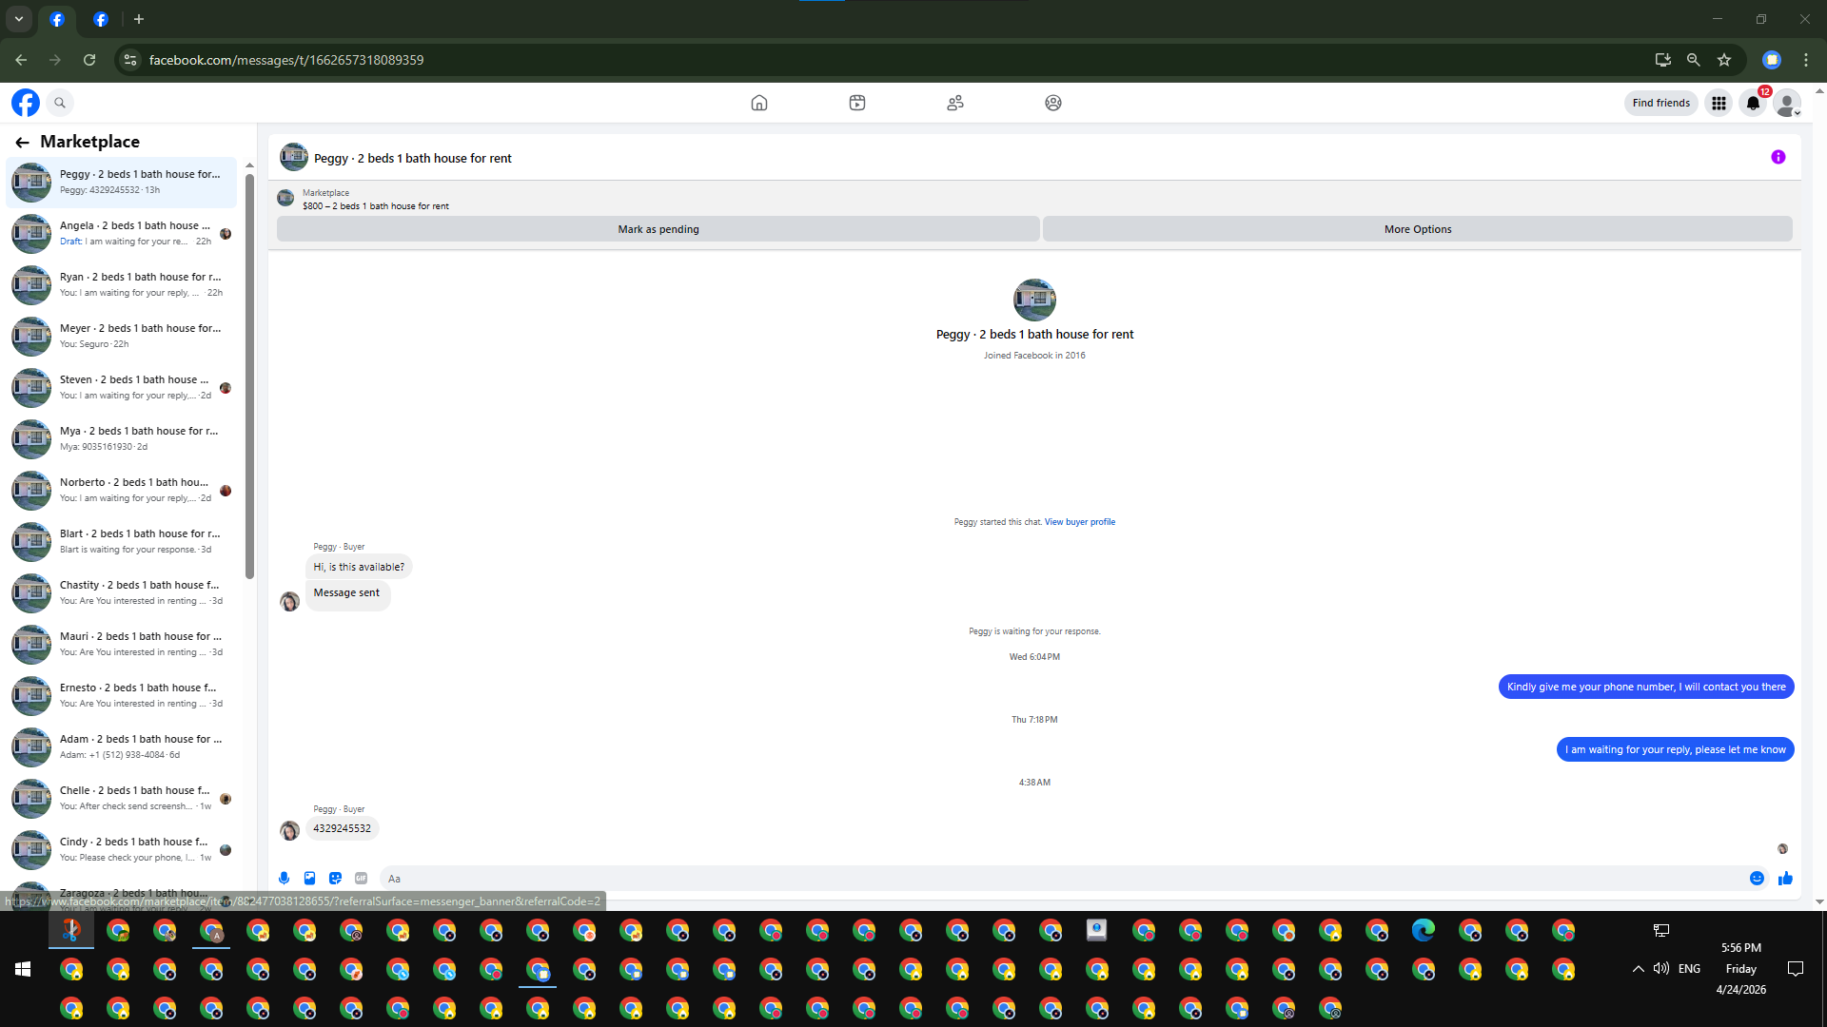
Task: Reload the page in the browser
Action: [89, 60]
